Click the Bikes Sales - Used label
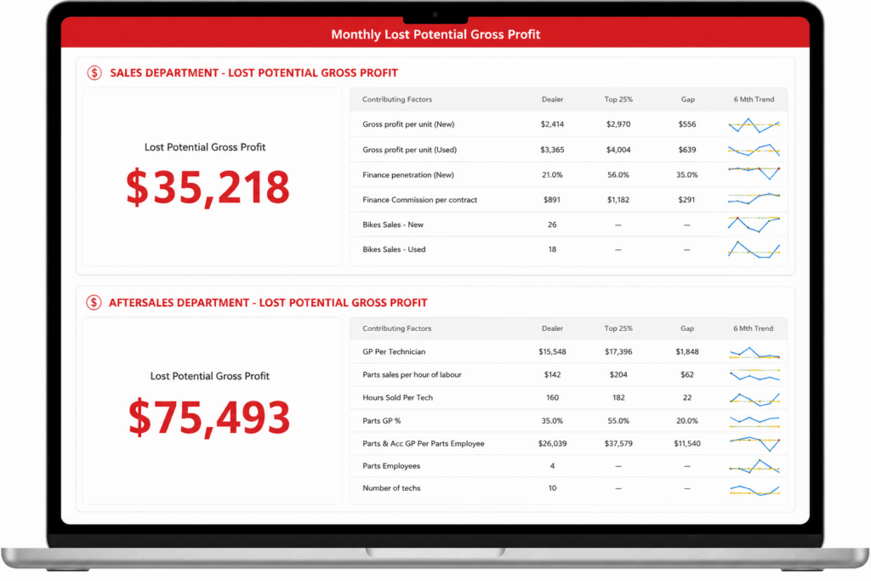 [x=394, y=249]
